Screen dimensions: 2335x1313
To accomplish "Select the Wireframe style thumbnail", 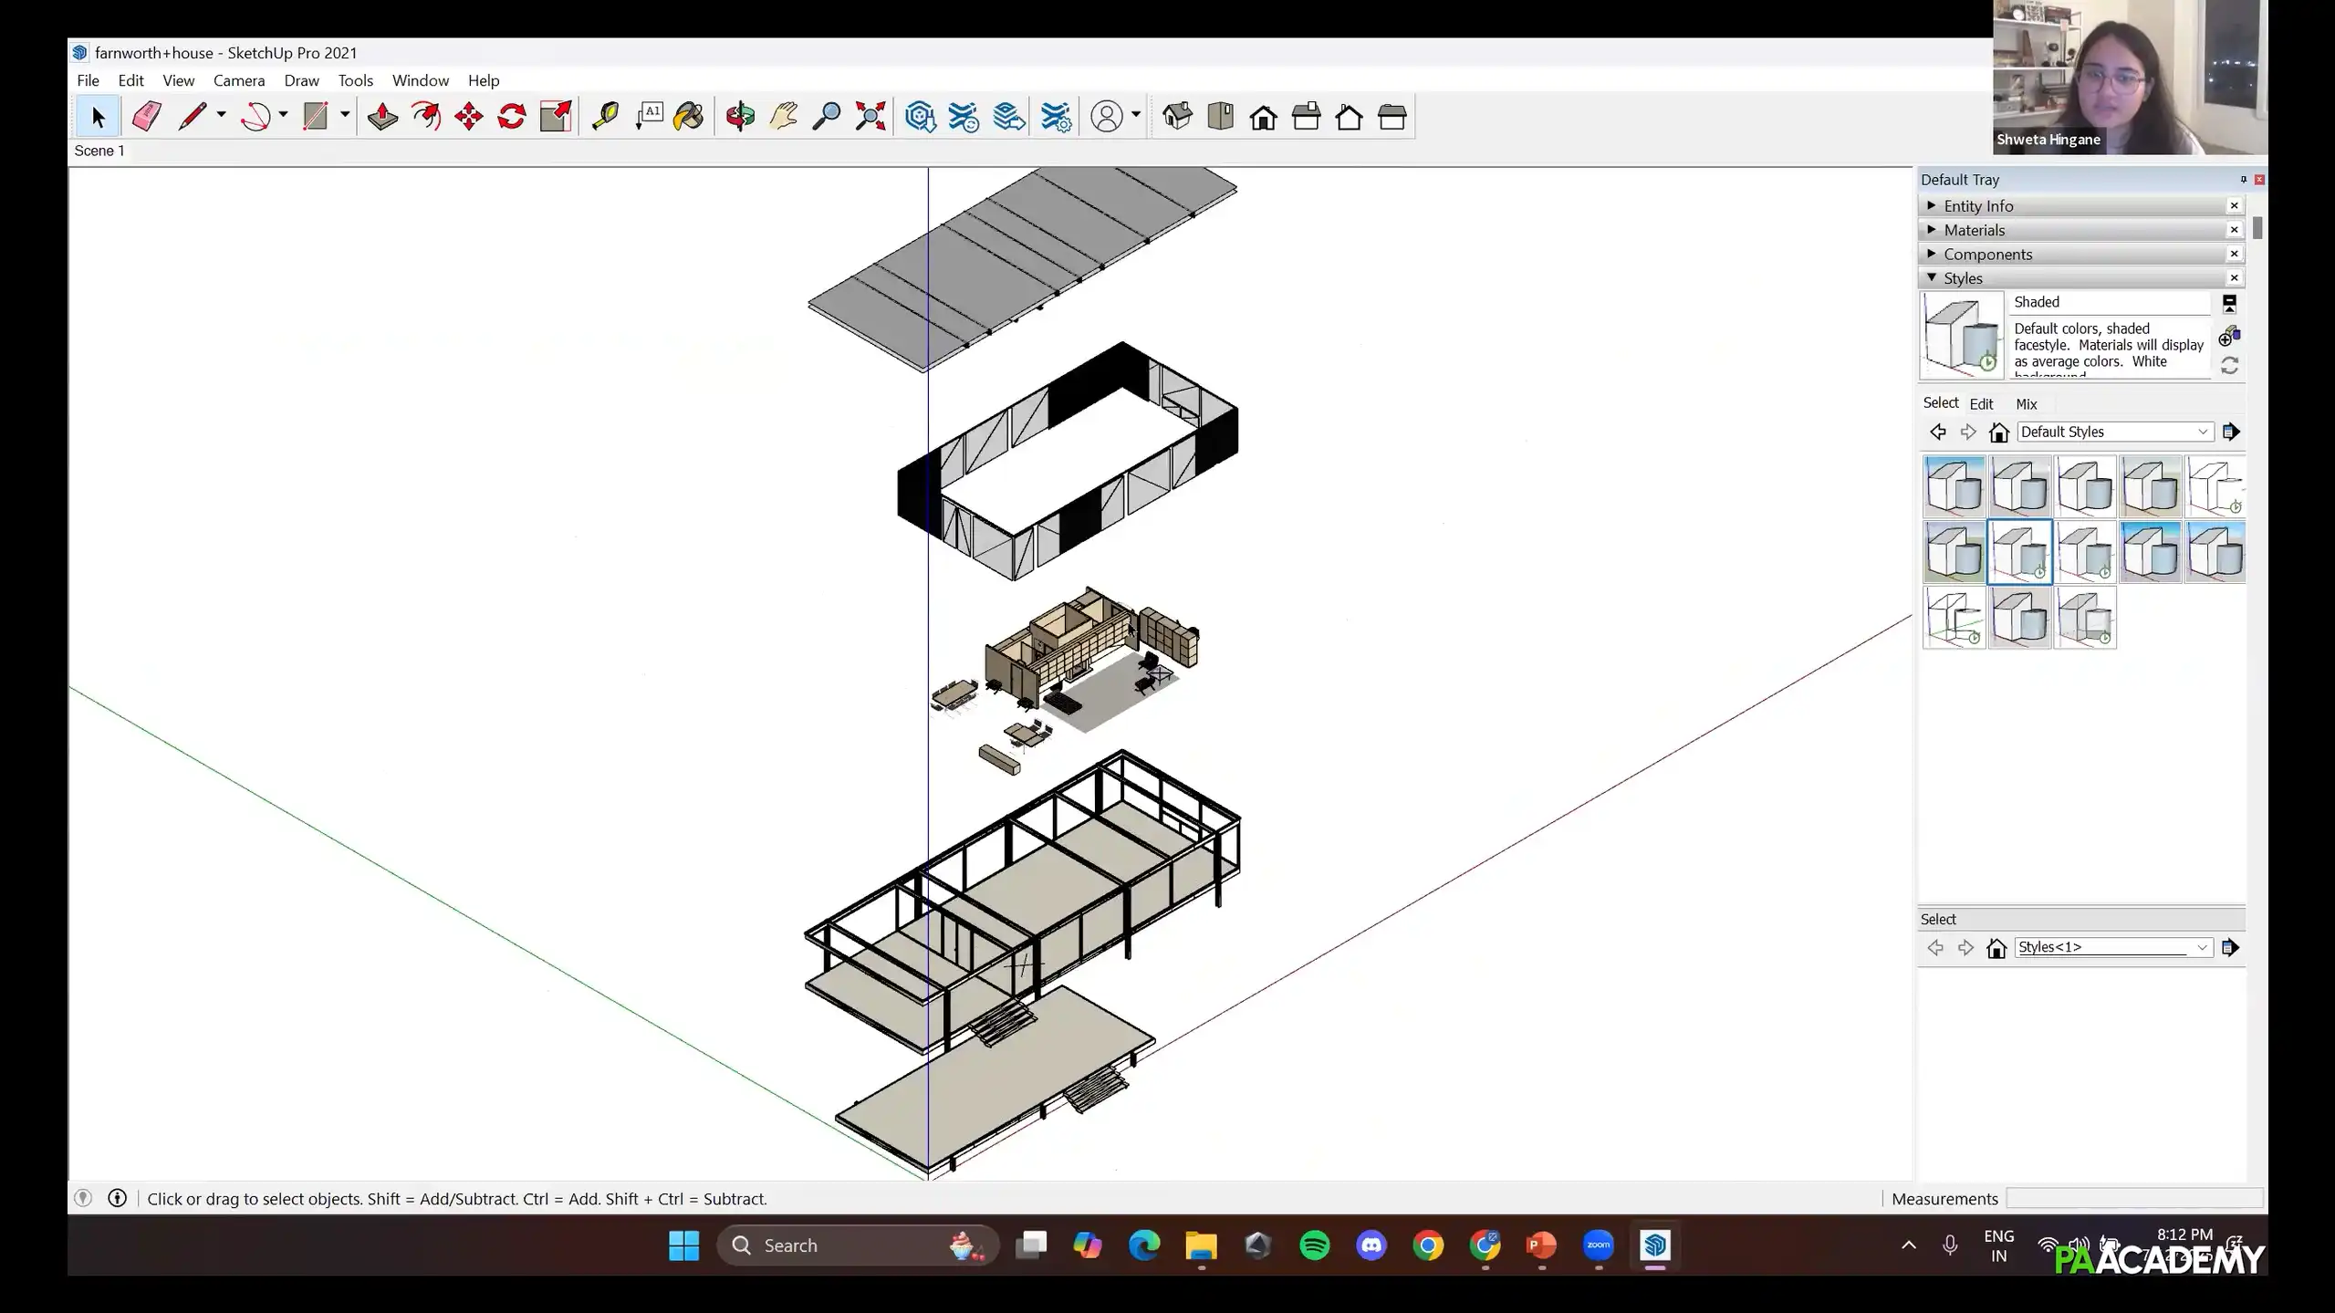I will [x=1954, y=618].
